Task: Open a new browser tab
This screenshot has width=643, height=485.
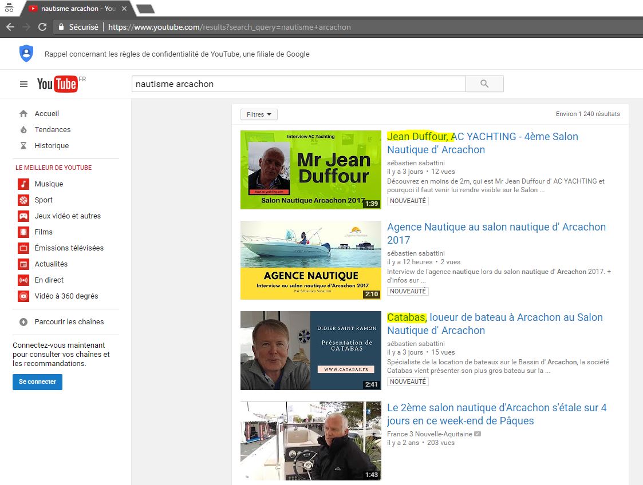Action: tap(145, 9)
